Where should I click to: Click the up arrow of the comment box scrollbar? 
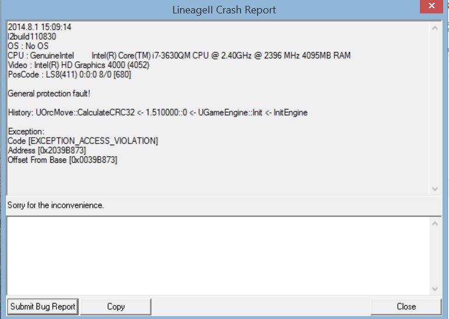coord(435,223)
